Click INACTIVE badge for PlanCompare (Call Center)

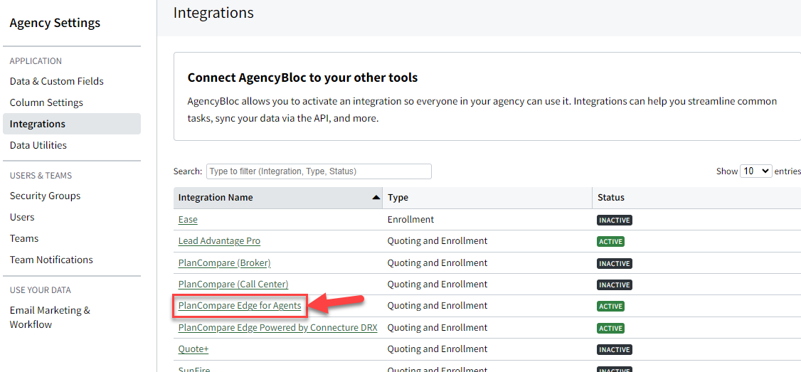615,285
